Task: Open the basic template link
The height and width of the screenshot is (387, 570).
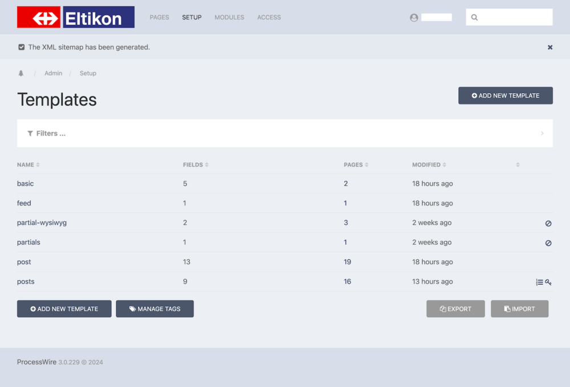Action: click(x=26, y=184)
